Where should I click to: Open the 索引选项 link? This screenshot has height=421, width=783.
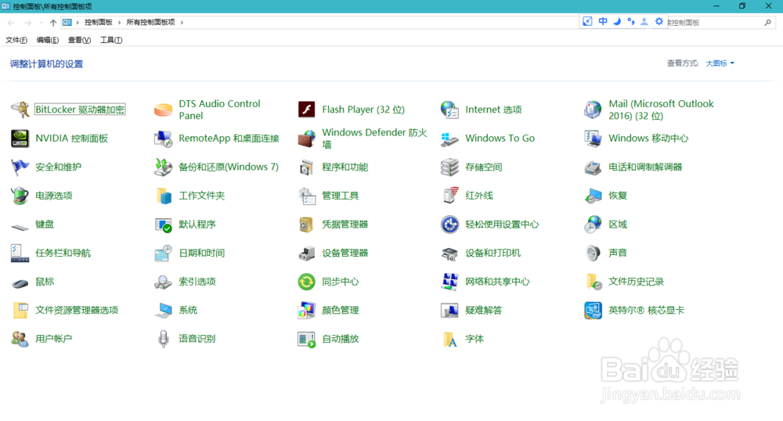[197, 282]
